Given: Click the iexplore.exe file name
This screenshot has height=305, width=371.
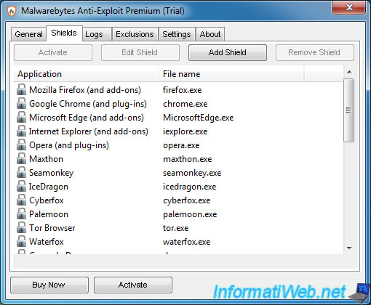Looking at the screenshot, I should coord(185,131).
